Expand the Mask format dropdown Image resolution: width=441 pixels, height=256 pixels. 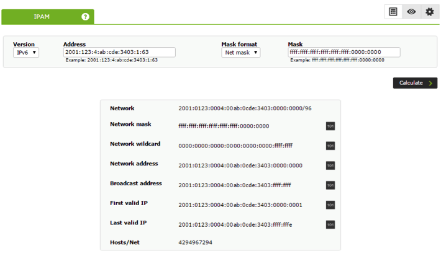pyautogui.click(x=241, y=53)
